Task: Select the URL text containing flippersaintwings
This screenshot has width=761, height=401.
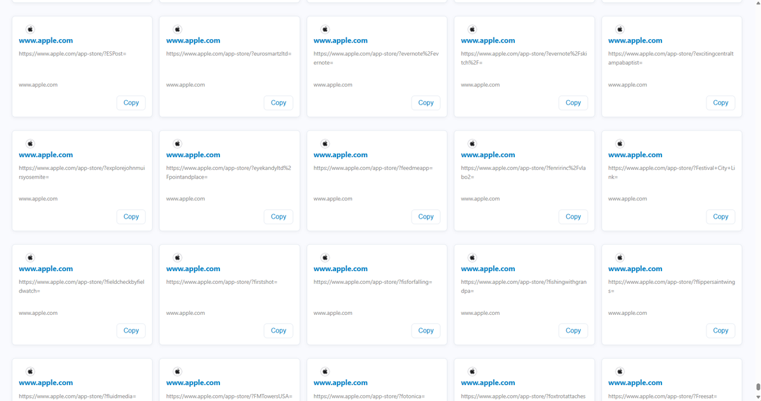Action: point(672,286)
